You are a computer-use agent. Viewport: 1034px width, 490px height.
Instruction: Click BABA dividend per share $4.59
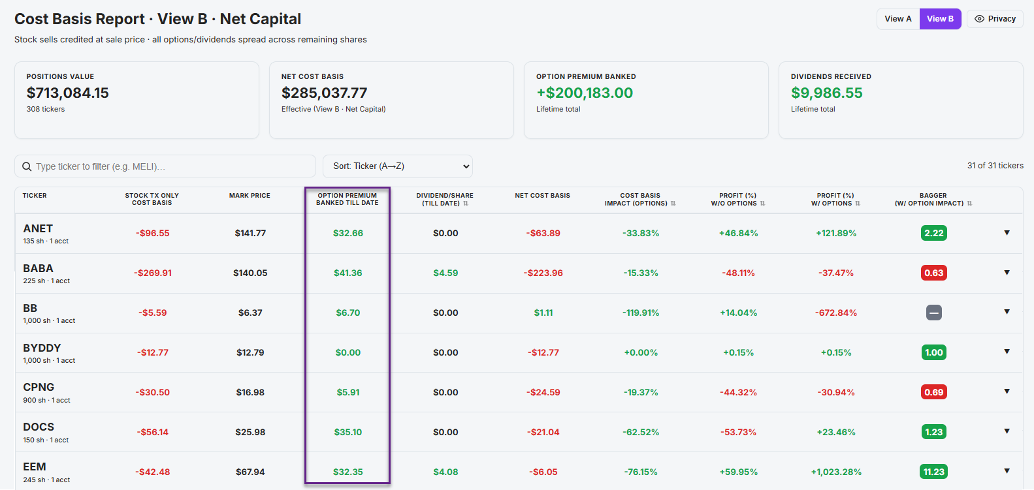445,273
